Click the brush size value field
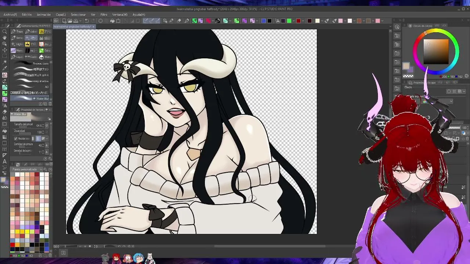This screenshot has height=264, width=470. pyautogui.click(x=39, y=125)
